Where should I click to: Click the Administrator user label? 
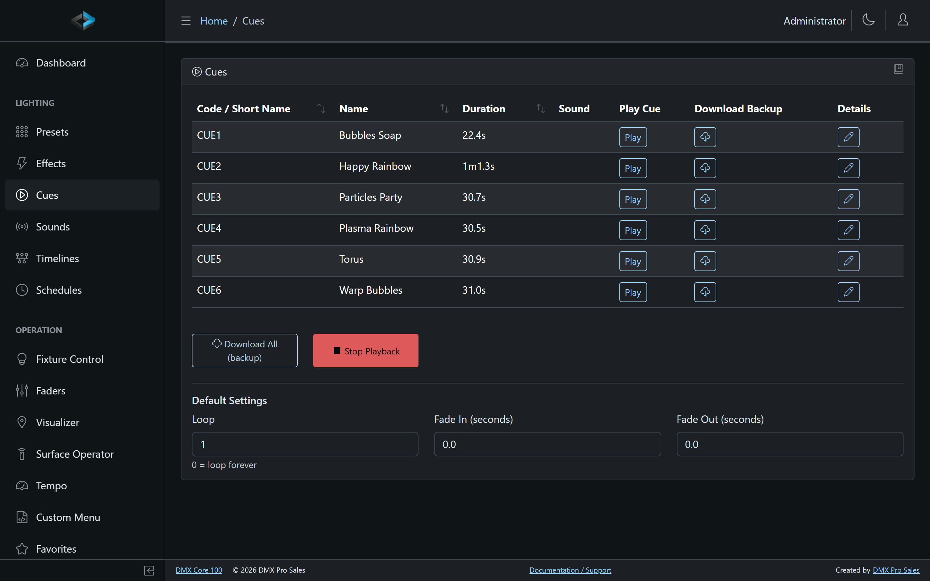point(814,21)
